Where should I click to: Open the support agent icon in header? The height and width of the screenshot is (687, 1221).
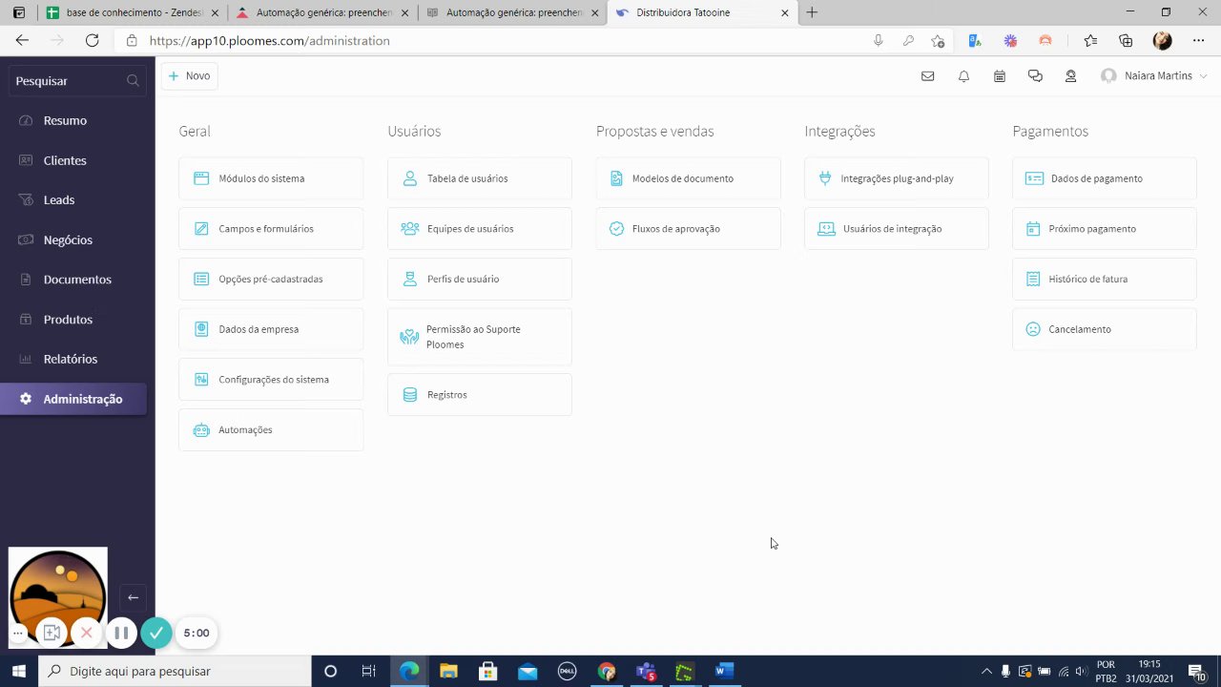coord(1071,76)
